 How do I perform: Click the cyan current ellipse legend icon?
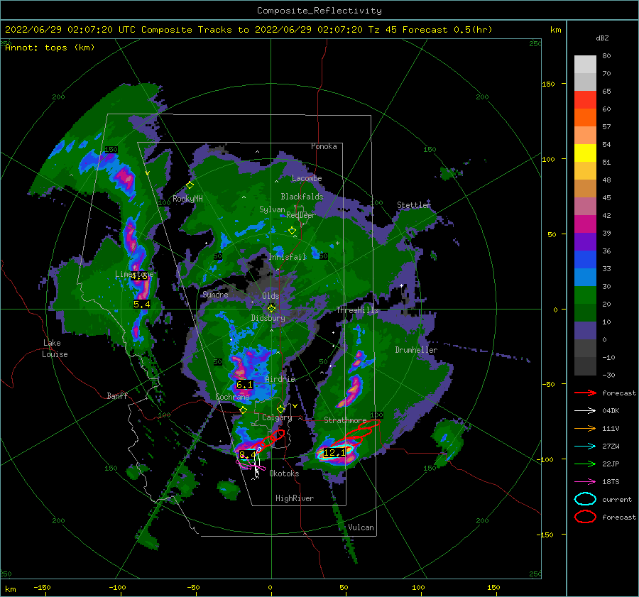[585, 499]
